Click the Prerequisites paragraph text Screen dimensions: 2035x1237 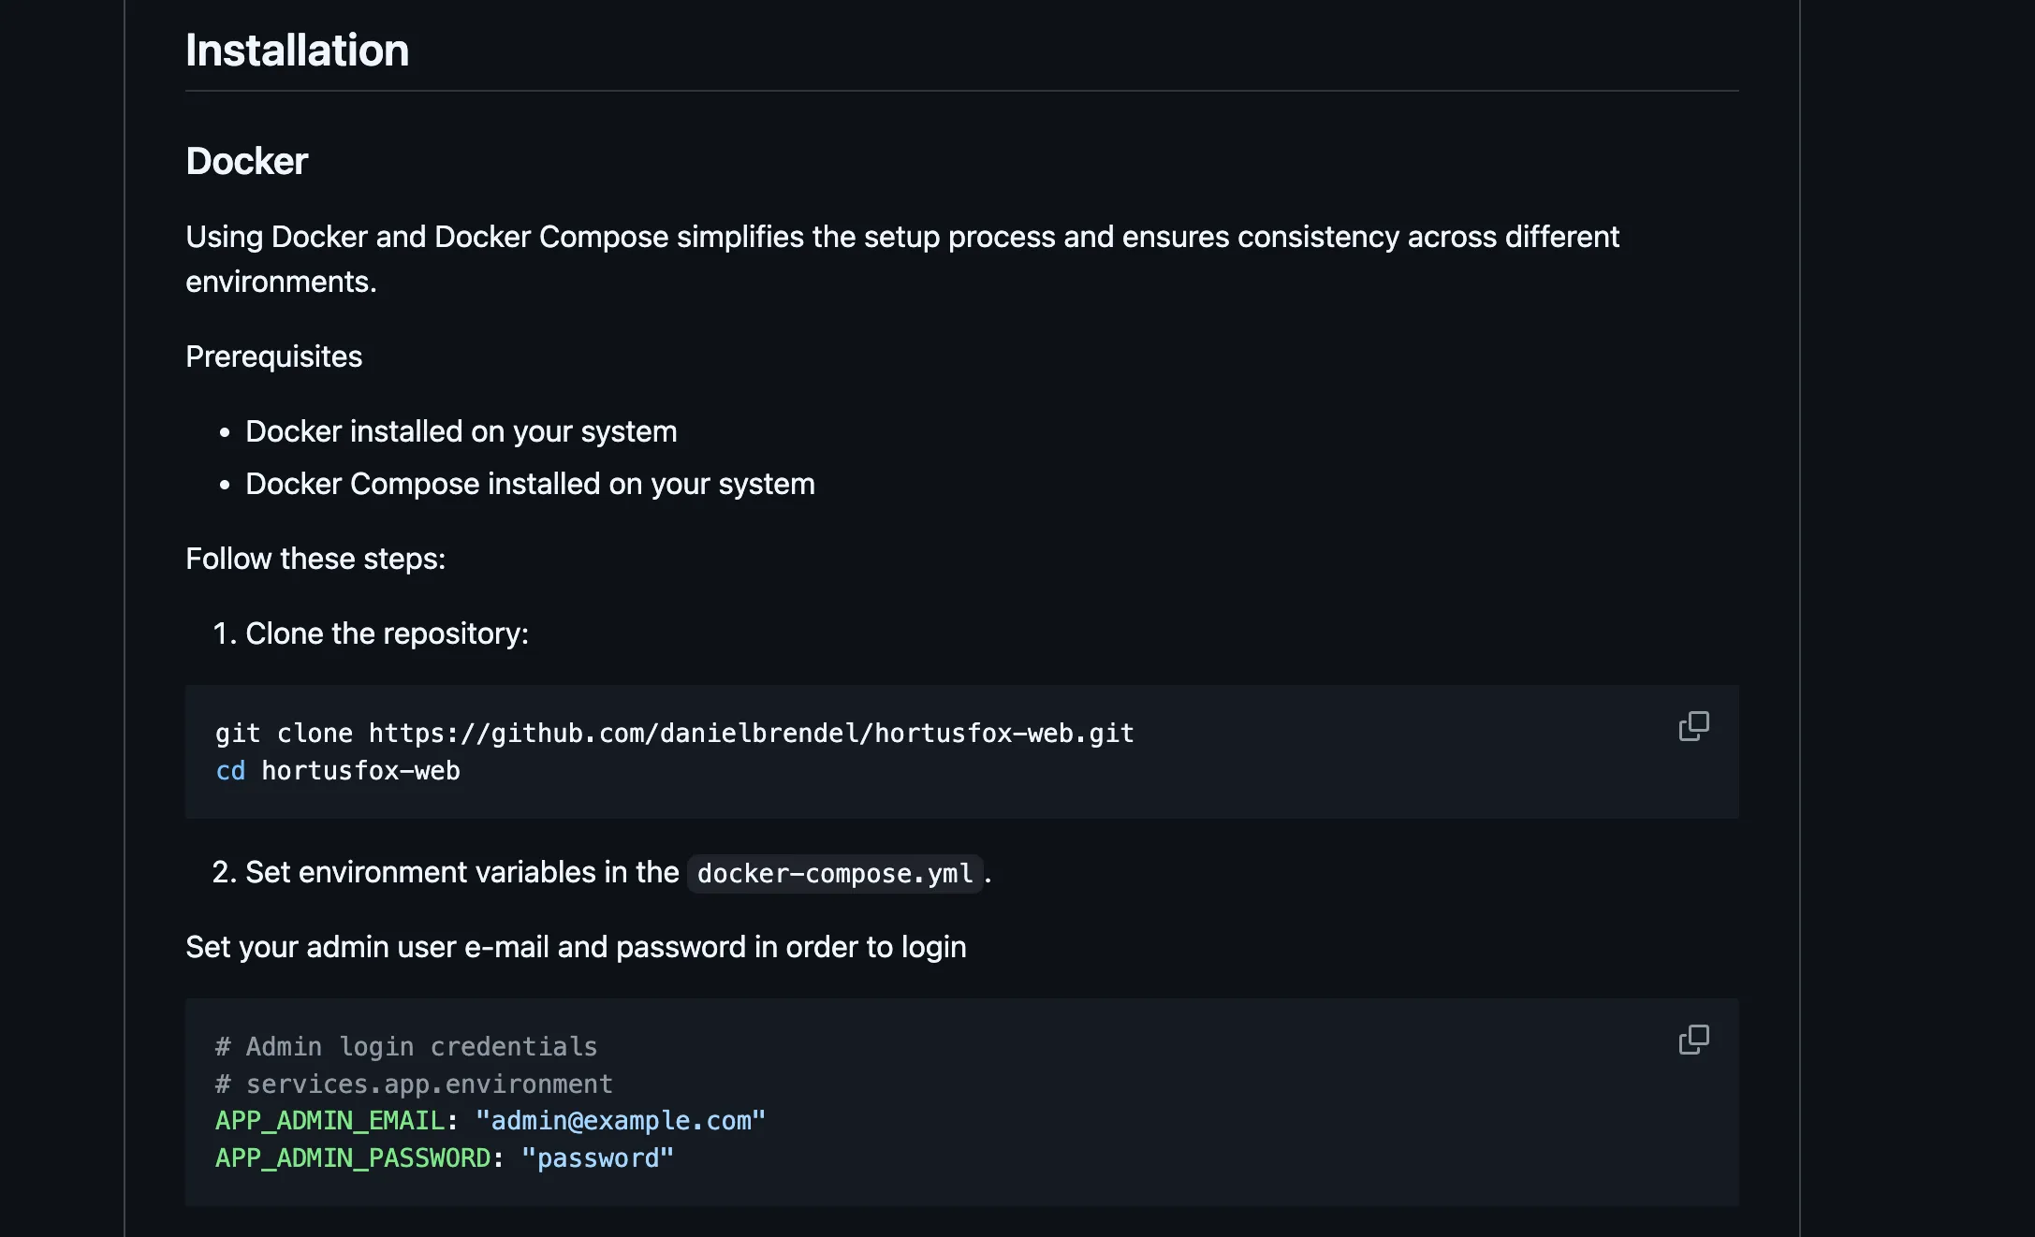pos(273,357)
